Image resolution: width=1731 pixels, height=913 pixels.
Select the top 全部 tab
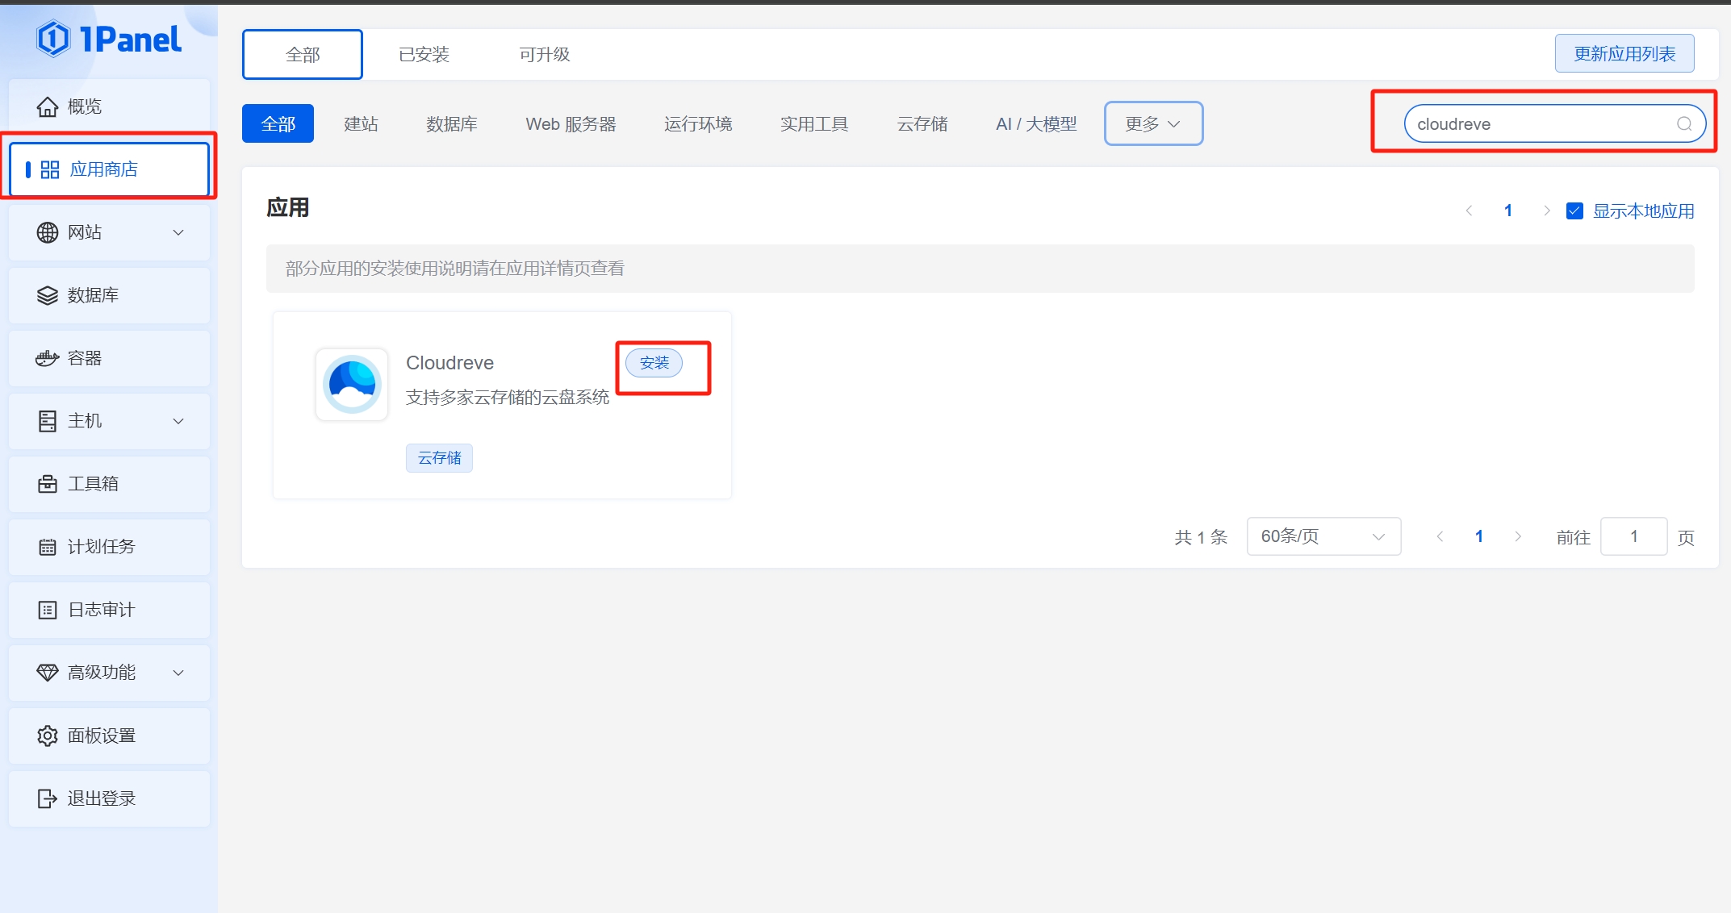(303, 55)
